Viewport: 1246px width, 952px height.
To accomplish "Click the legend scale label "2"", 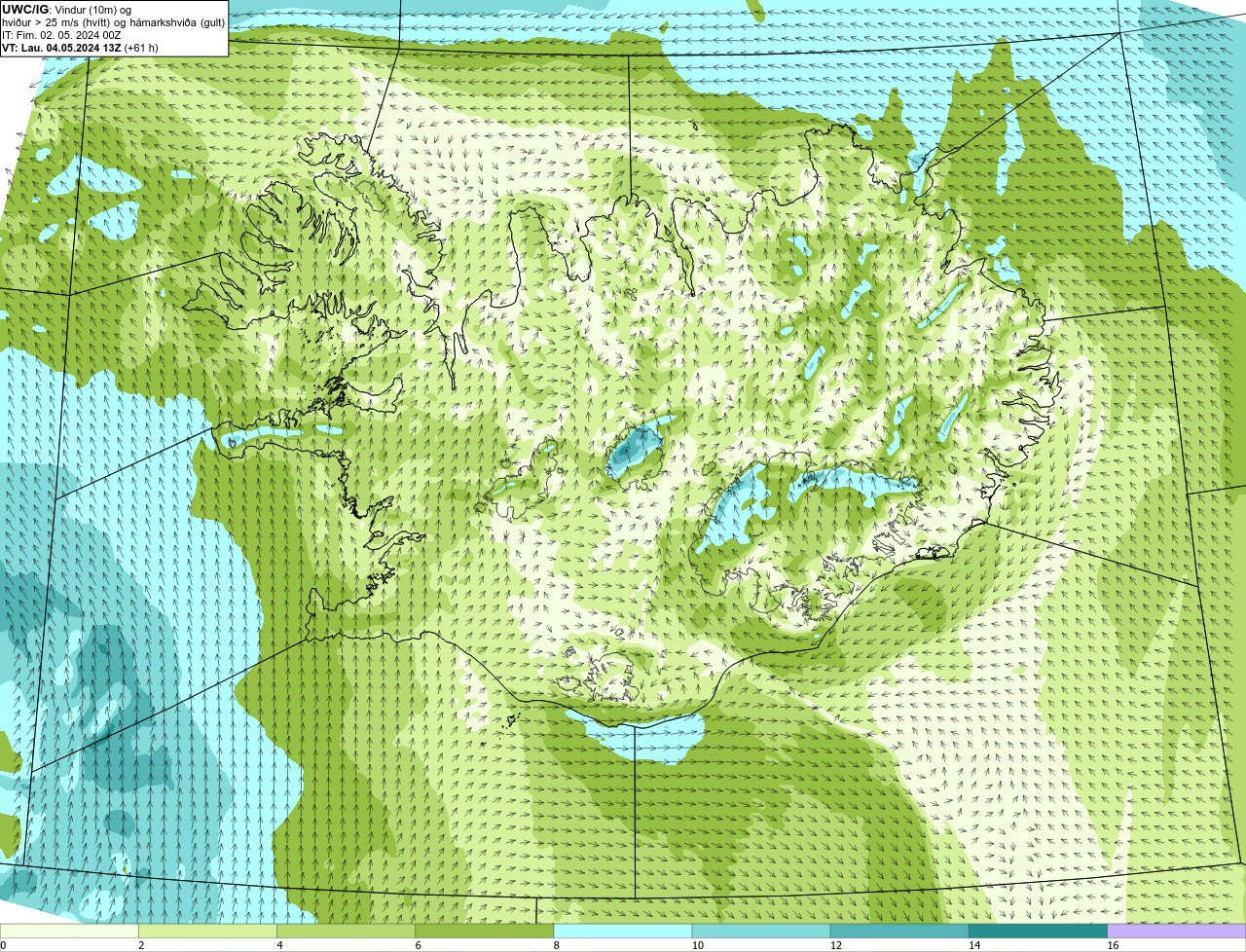I will 141,945.
